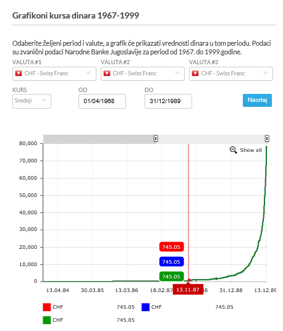
Task: Open the Kurs Srednji dropdown
Action: point(32,101)
